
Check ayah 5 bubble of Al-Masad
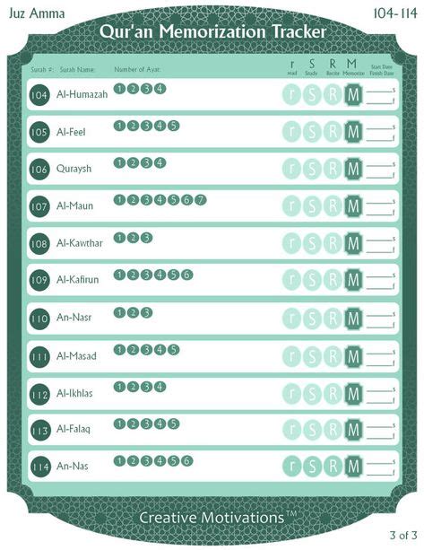pos(174,350)
